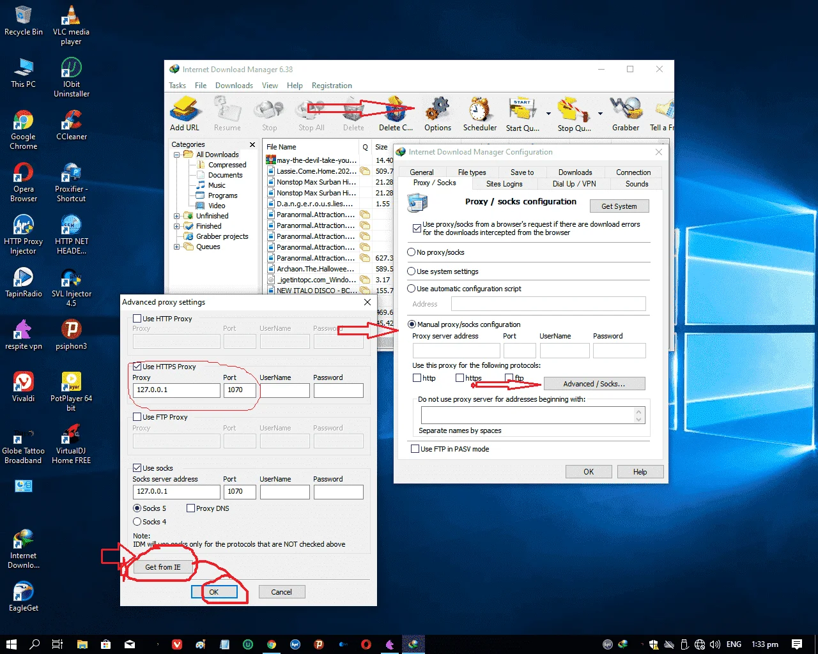The height and width of the screenshot is (654, 818).
Task: Expand Queues category node
Action: coord(177,247)
